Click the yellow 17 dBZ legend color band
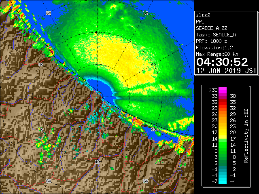 pyautogui.click(x=223, y=133)
